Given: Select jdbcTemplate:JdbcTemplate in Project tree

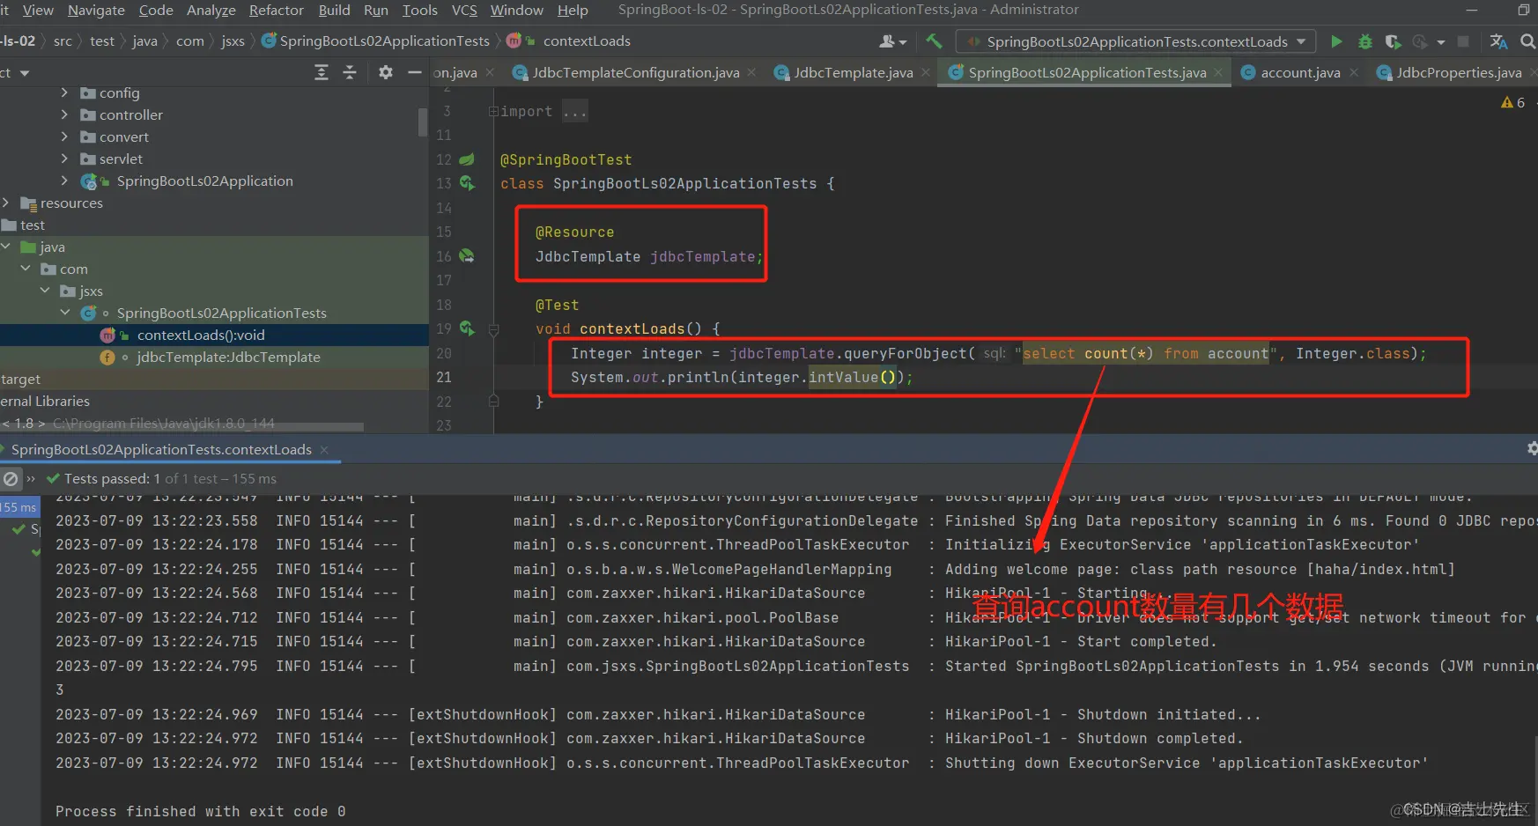Looking at the screenshot, I should click(x=228, y=358).
